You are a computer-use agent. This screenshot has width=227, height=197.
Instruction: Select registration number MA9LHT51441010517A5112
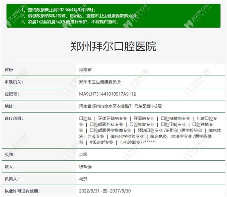pyautogui.click(x=107, y=94)
